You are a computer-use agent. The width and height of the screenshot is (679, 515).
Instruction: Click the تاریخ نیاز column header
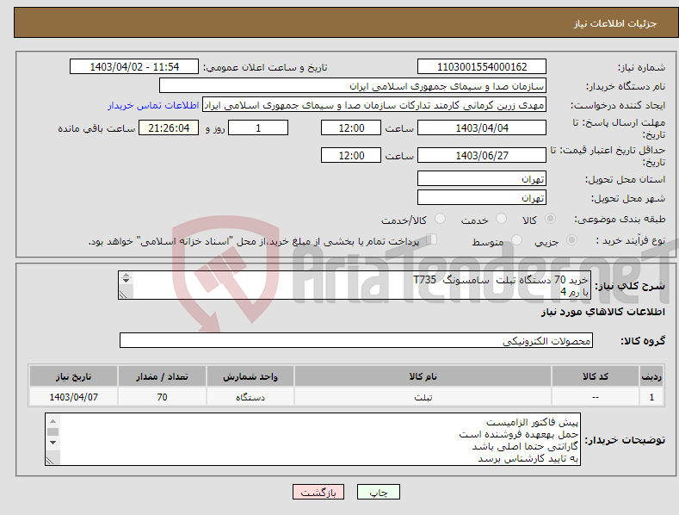(74, 376)
